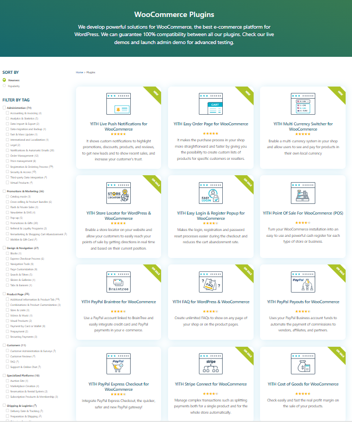The image size is (352, 428).
Task: Check the Order Management filter
Action: point(7,156)
